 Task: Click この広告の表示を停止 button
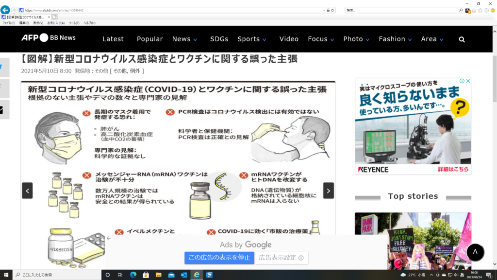[219, 258]
